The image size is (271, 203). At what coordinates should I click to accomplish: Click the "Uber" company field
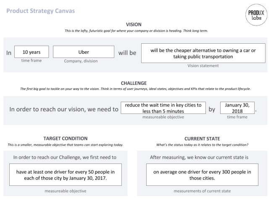(x=84, y=51)
